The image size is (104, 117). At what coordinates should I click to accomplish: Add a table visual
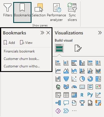(x=66, y=95)
